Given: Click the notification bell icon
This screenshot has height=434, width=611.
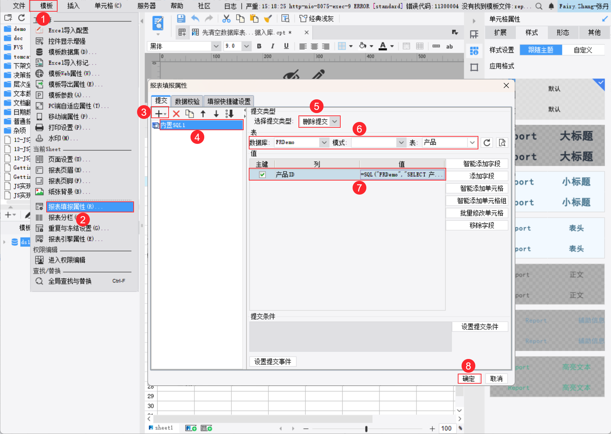Looking at the screenshot, I should click(x=551, y=6).
